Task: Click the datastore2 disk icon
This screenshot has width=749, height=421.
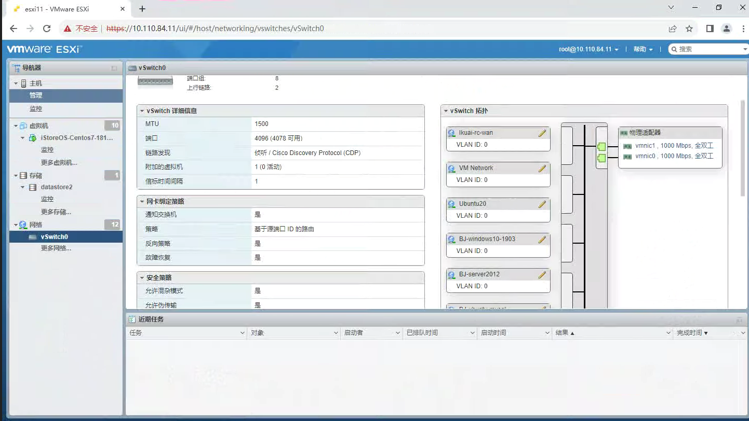Action: click(33, 187)
